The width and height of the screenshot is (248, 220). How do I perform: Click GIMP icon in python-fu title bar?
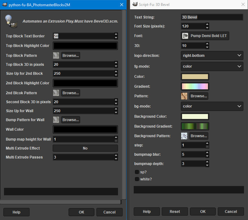pyautogui.click(x=5, y=5)
